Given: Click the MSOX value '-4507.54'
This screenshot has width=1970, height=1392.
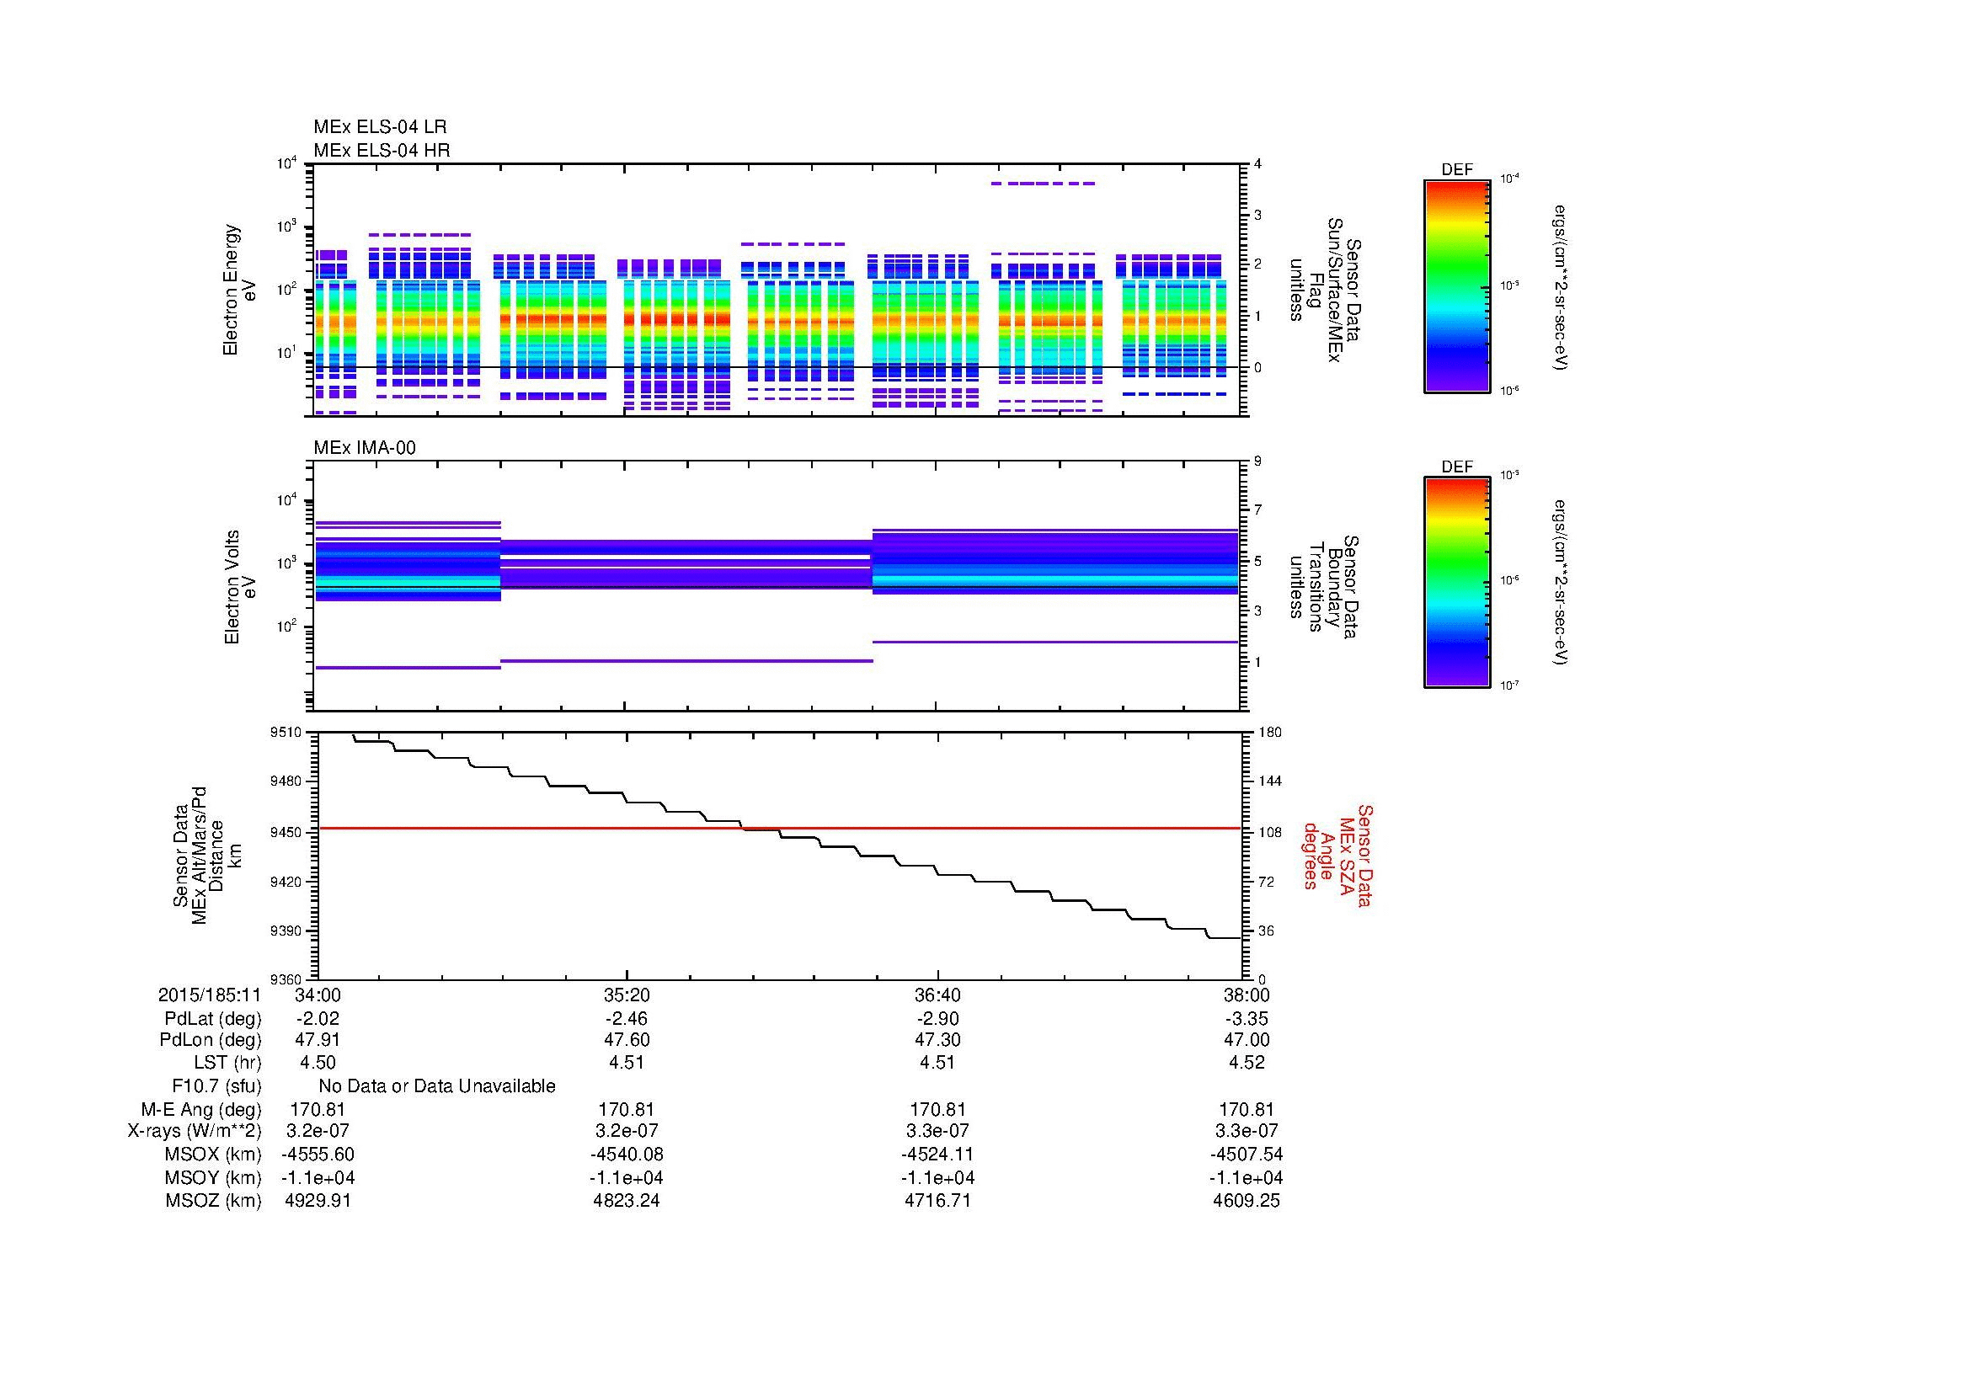Looking at the screenshot, I should (x=1246, y=1155).
